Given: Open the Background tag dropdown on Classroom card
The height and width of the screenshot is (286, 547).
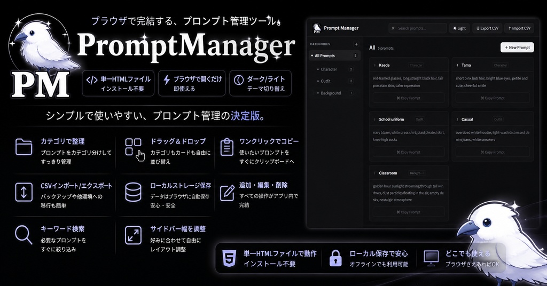Looking at the screenshot, I should coord(417,173).
